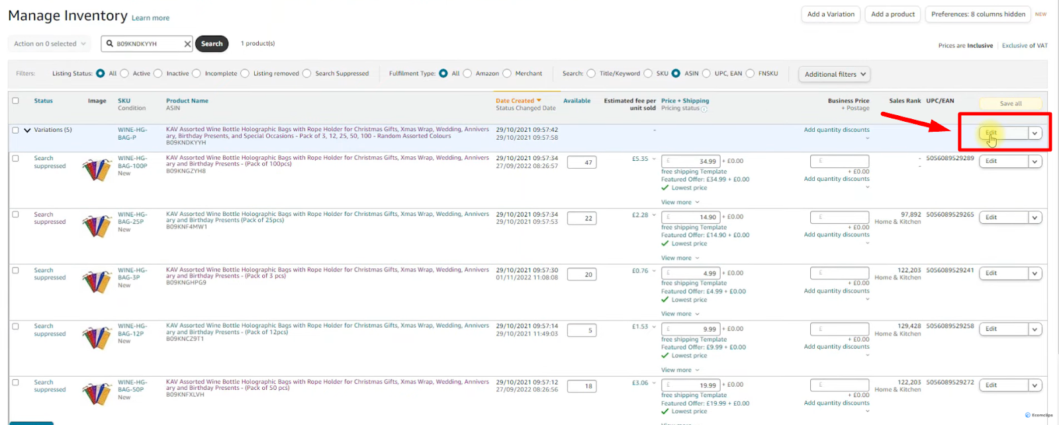1059x425 pixels.
Task: Tick the checkbox for the WINE-HG-BAG-25P row
Action: click(x=15, y=214)
